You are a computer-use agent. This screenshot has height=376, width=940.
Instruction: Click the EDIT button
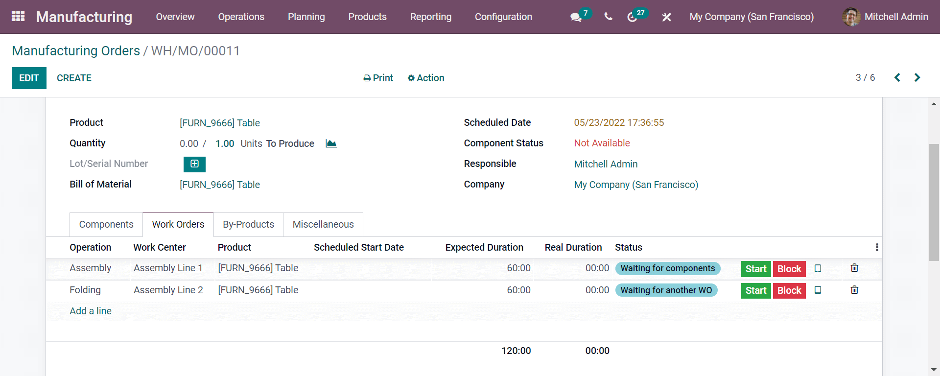pos(29,78)
